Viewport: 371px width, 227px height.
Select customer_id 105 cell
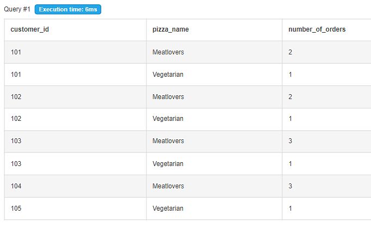16,208
